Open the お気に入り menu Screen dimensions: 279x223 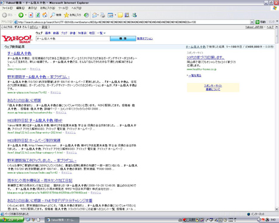(47, 8)
